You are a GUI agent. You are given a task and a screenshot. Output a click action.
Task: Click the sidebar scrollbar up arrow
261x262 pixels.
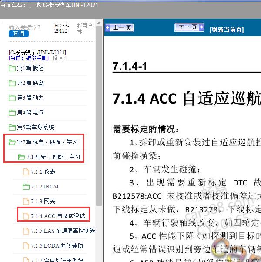click(x=99, y=23)
